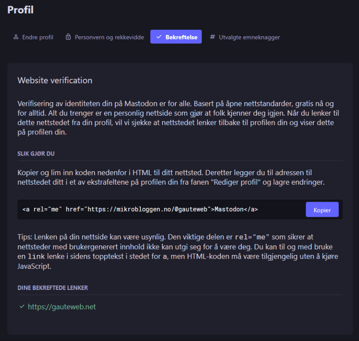
Task: Click the Website verification heading
Action: coord(55,81)
